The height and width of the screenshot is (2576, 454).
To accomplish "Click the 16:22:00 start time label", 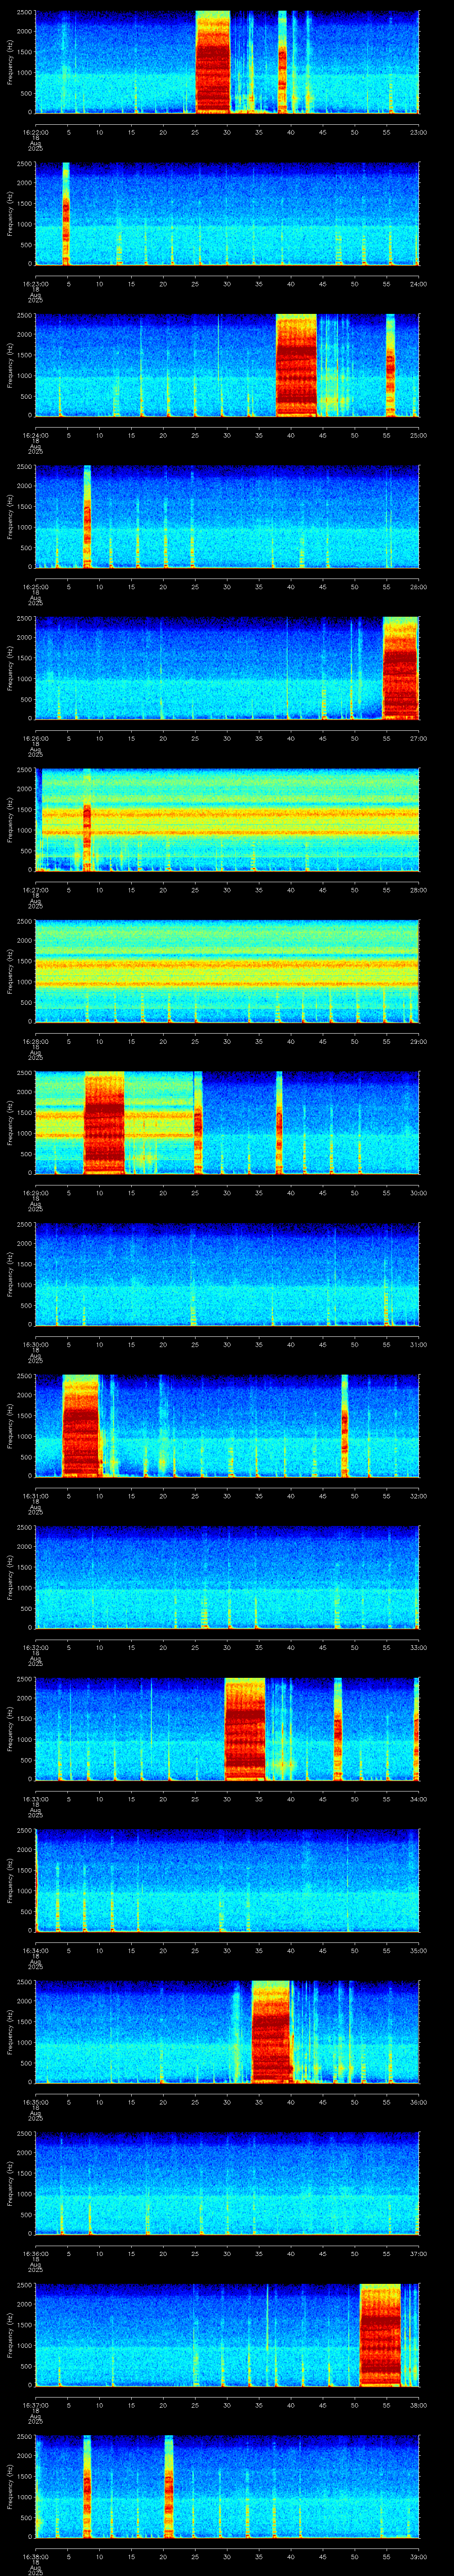I will tap(35, 132).
